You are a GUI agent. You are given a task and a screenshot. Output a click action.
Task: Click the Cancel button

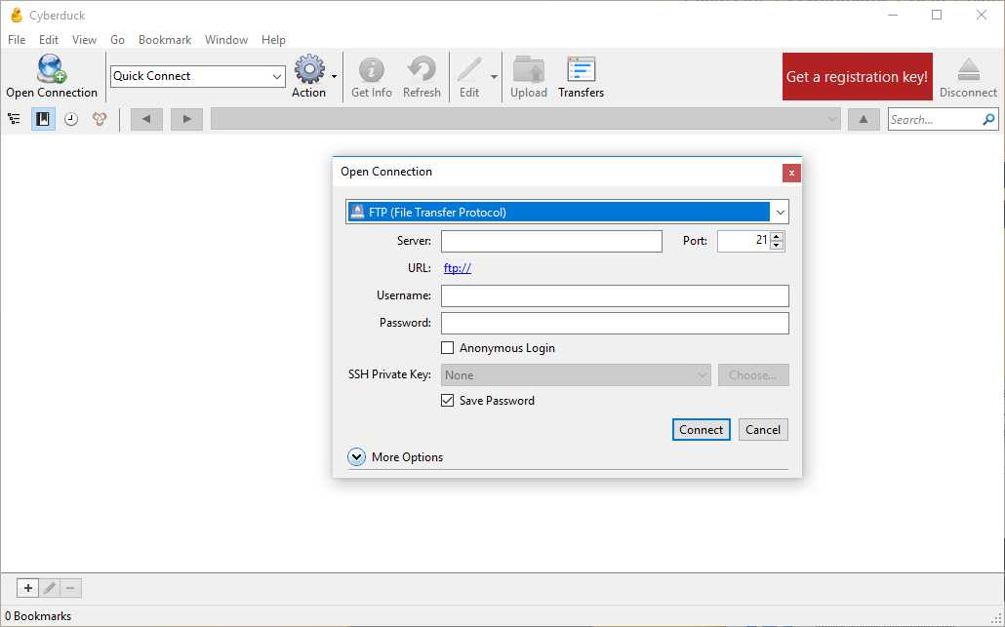pyautogui.click(x=763, y=430)
